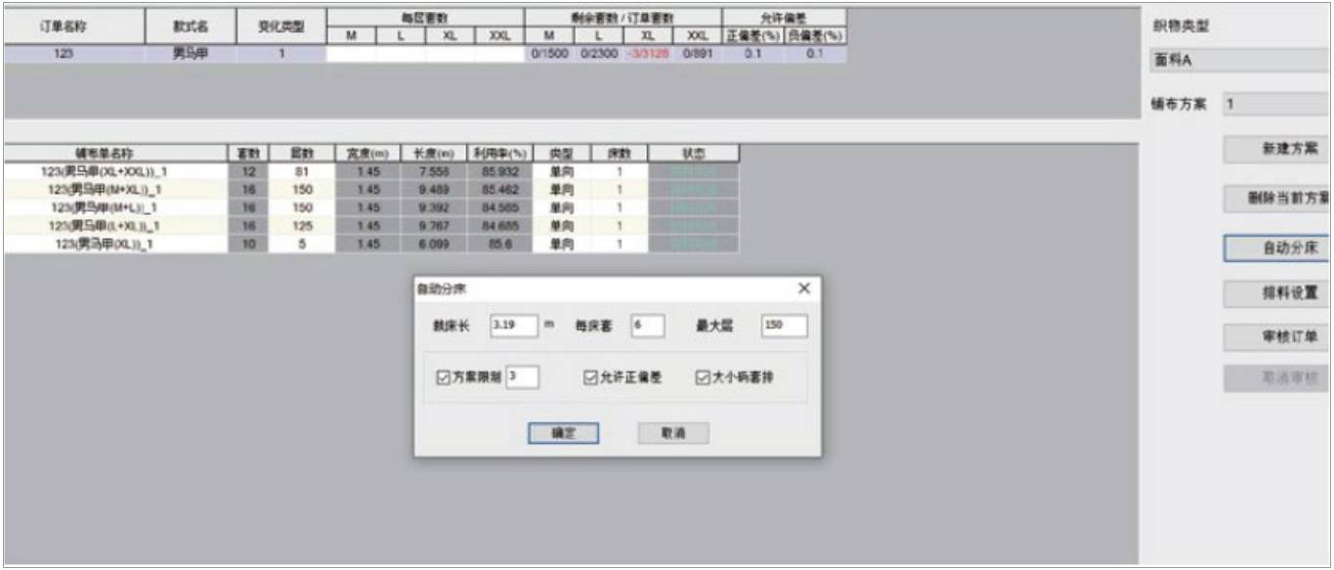The width and height of the screenshot is (1334, 570).
Task: Click the 新建方案 button
Action: (1278, 150)
